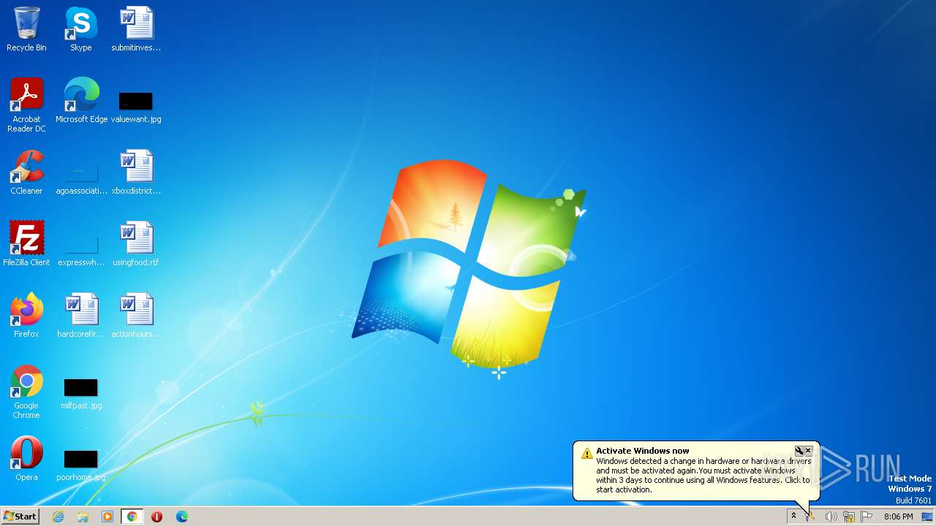
Task: Open the volume control tray icon
Action: point(831,517)
